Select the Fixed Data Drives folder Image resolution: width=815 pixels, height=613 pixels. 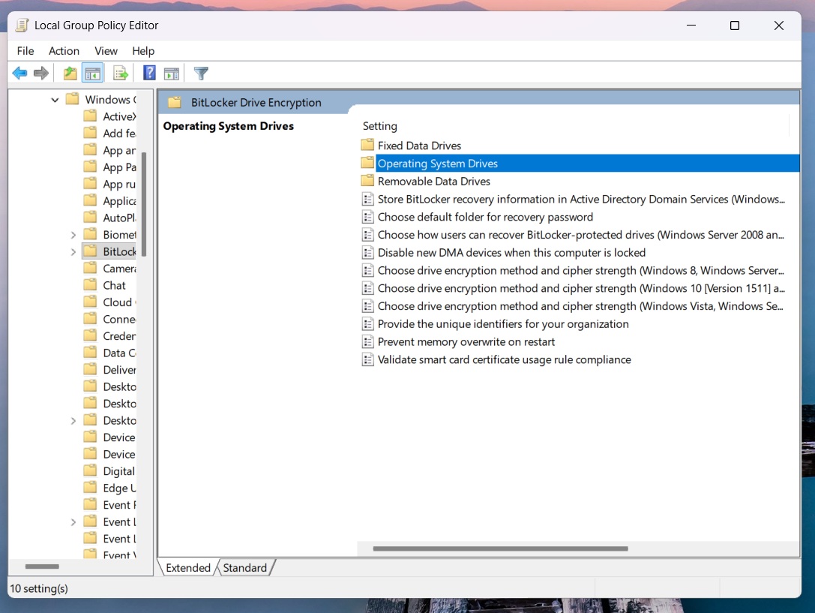point(420,145)
